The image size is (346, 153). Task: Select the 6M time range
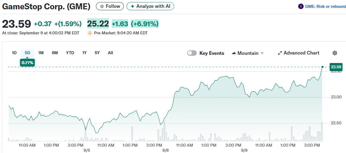(x=55, y=53)
